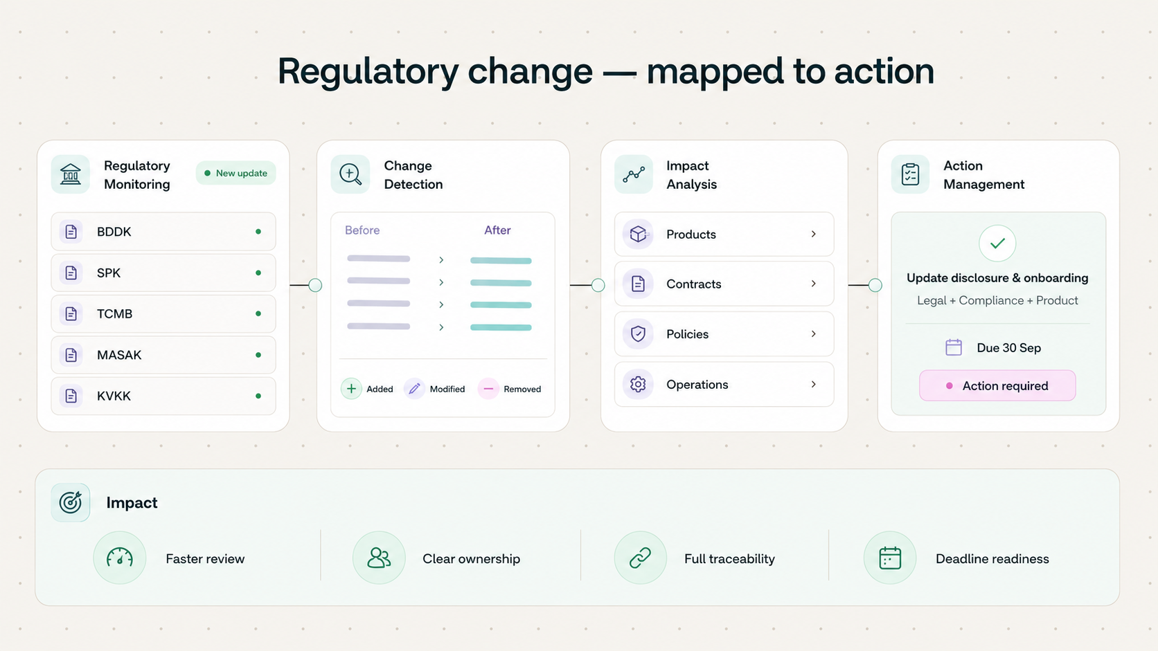Click the Policies shield icon
The image size is (1158, 651).
pos(638,334)
